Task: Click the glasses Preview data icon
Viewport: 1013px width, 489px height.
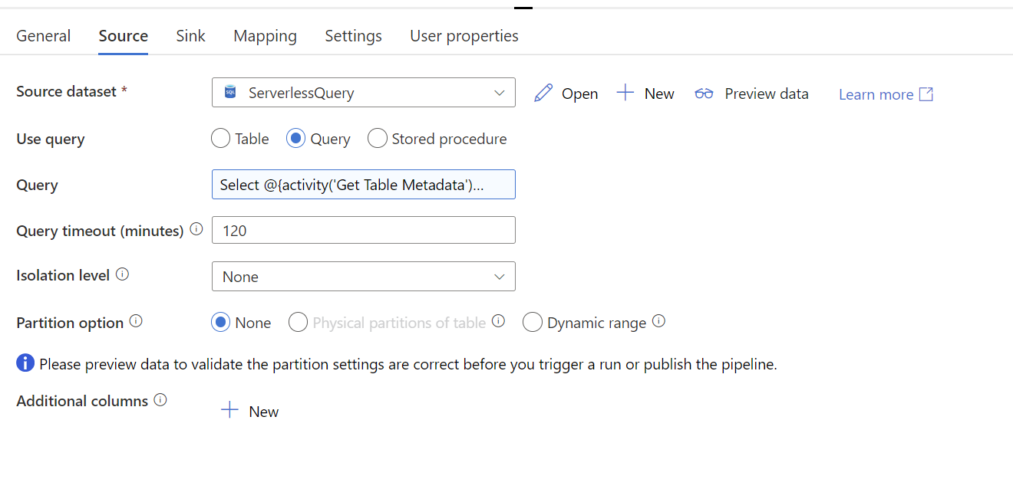Action: [704, 94]
